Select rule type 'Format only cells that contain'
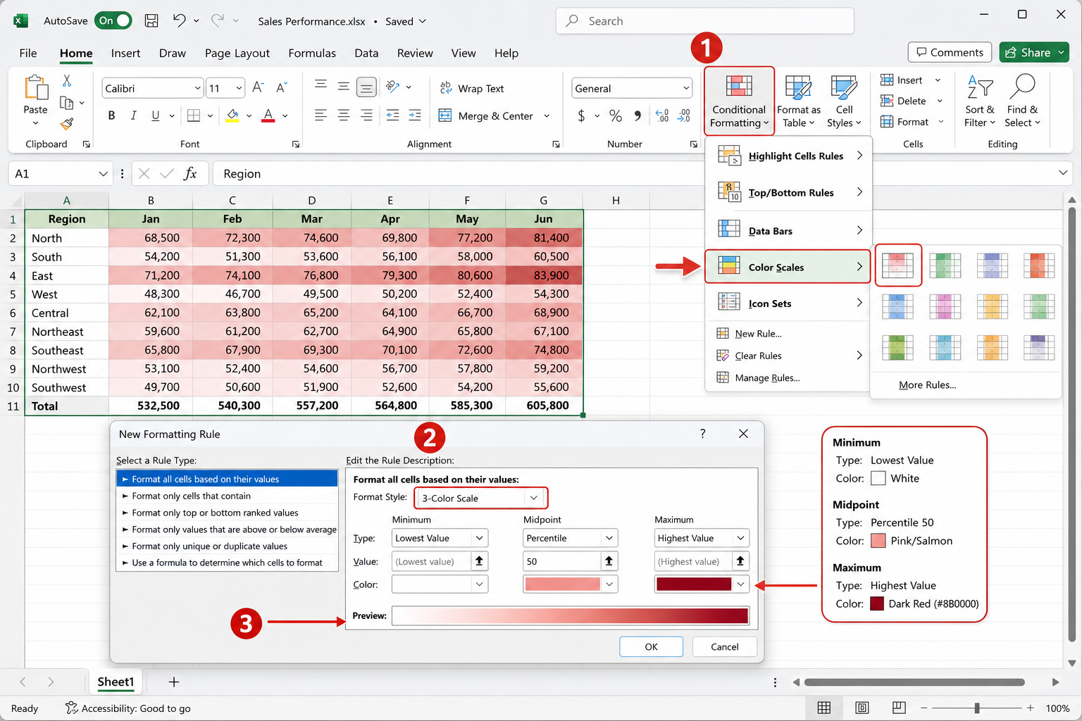Viewport: 1082px width, 721px height. coord(227,496)
